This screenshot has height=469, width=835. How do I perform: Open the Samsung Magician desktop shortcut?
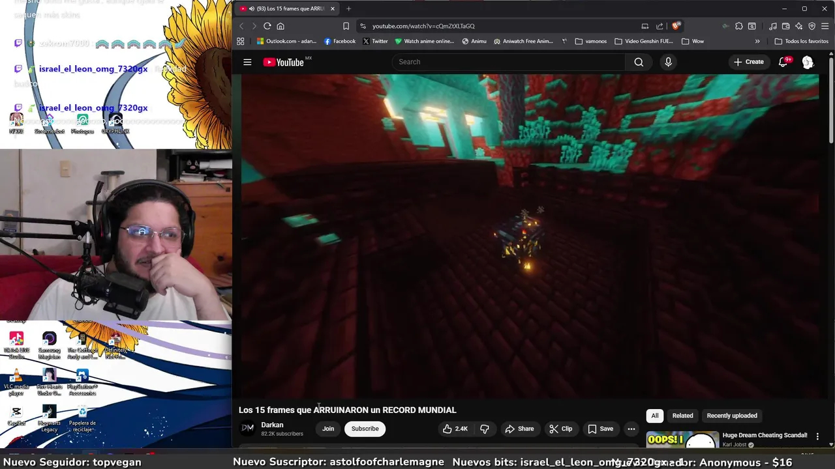coord(50,345)
